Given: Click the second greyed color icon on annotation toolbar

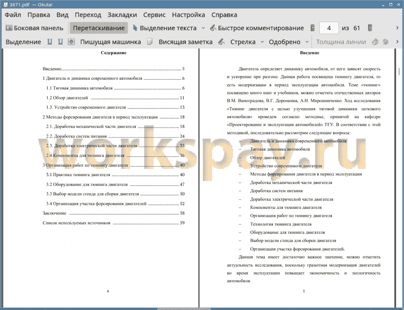Looking at the screenshot, I should pos(385,42).
